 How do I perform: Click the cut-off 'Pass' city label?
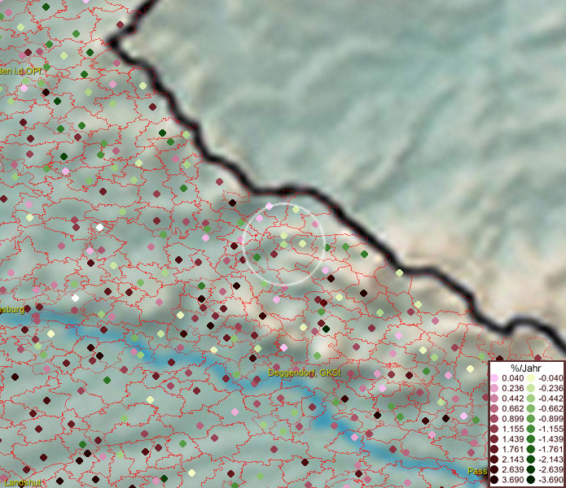[477, 471]
